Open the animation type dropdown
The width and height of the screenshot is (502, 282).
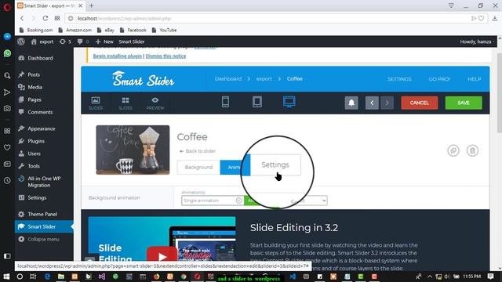click(308, 201)
